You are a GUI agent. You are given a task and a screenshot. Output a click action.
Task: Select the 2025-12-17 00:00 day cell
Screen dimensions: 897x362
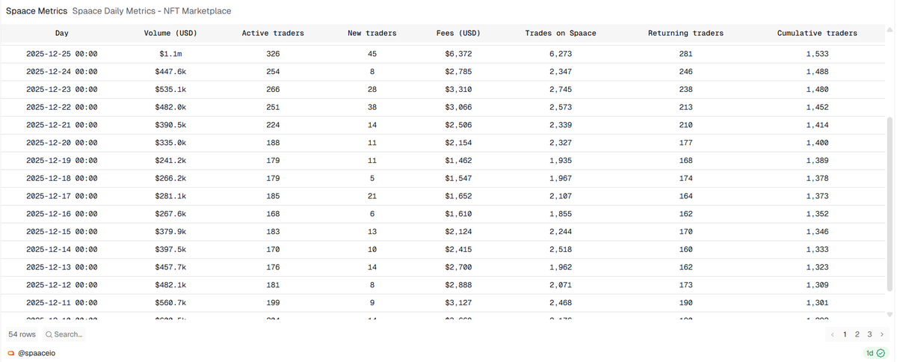[61, 196]
